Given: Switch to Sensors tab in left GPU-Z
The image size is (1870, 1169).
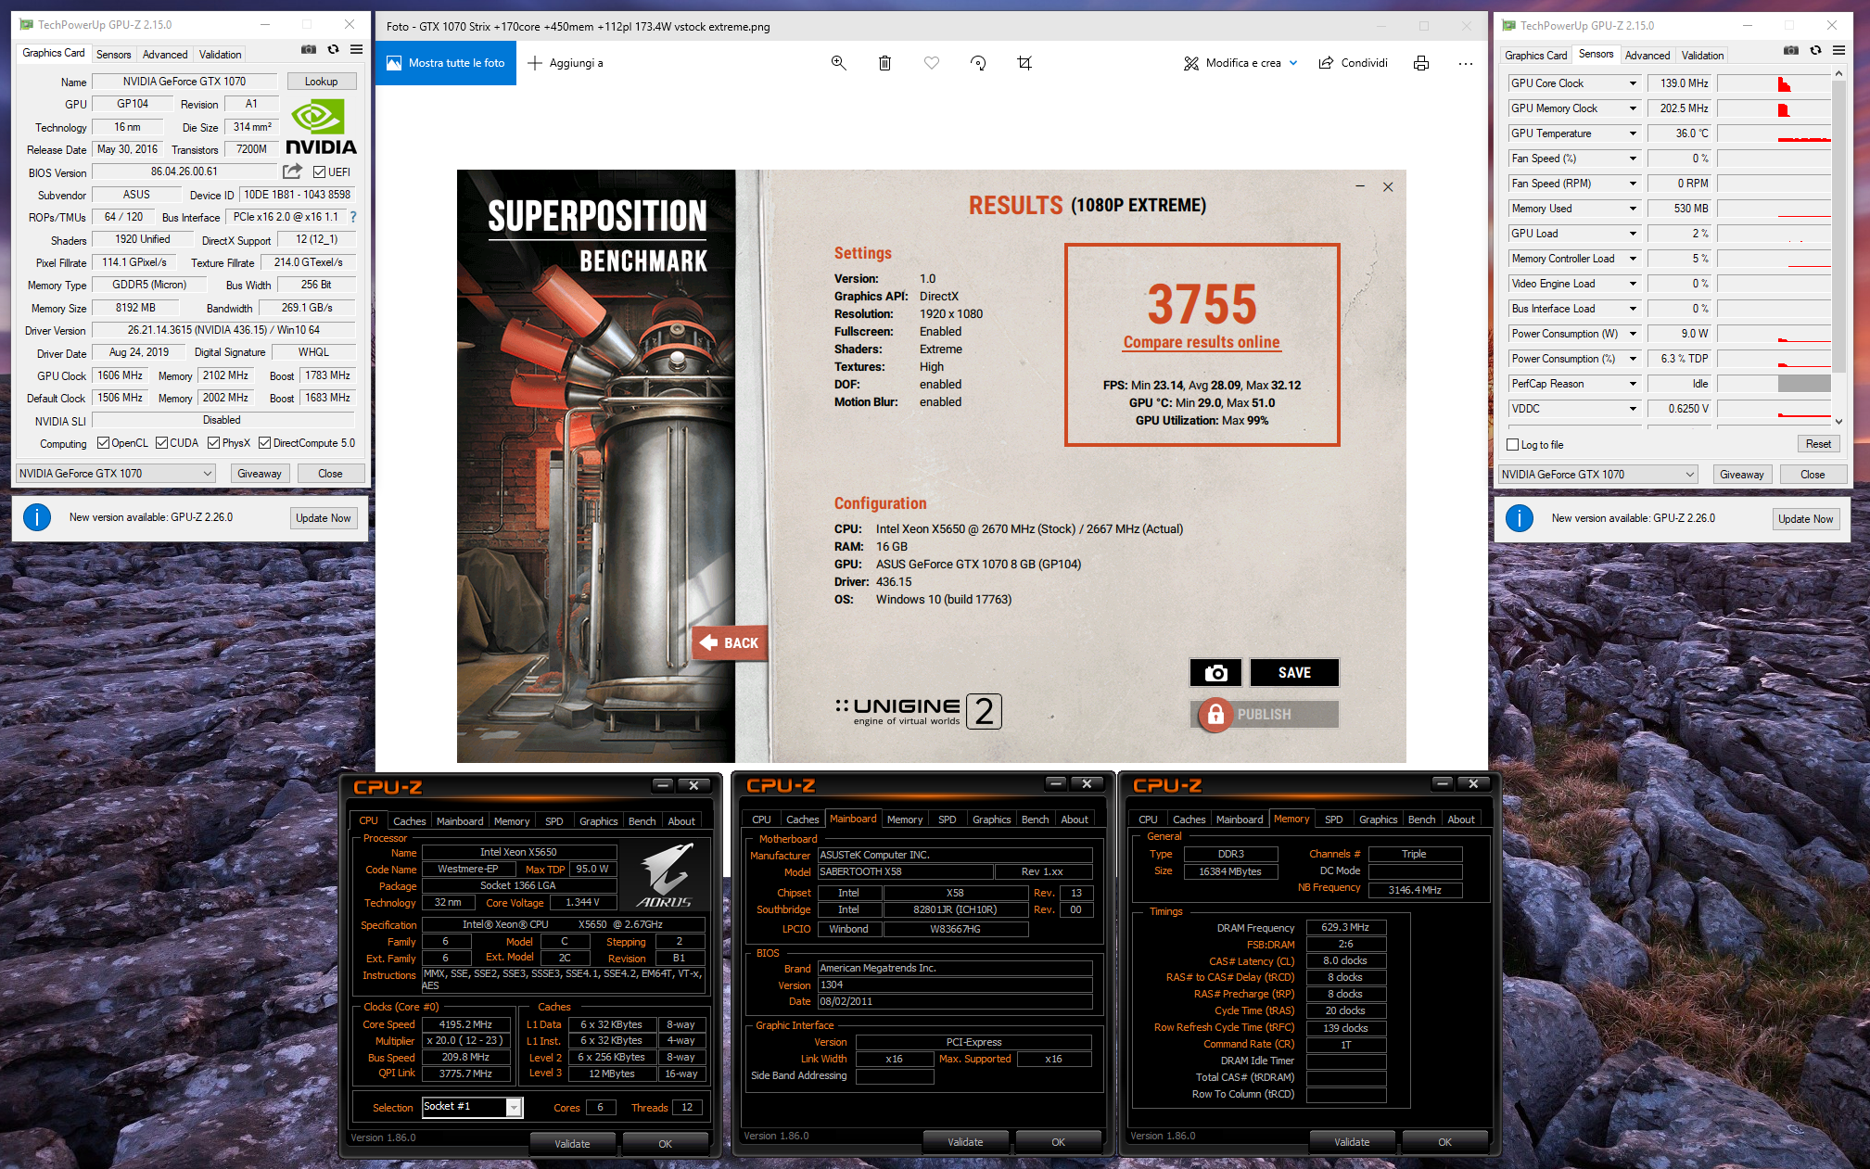Looking at the screenshot, I should 113,55.
